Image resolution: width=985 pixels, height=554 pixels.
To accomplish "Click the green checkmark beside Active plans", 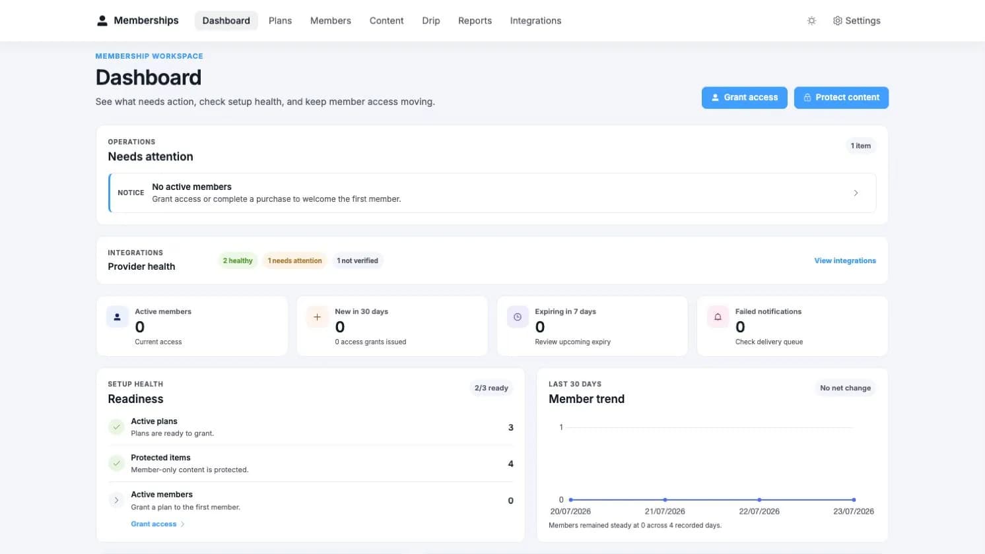I will (x=116, y=427).
